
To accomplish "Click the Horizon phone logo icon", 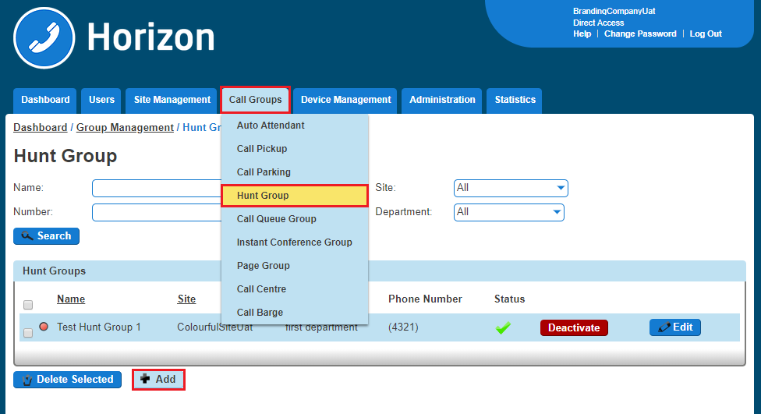I will [44, 38].
